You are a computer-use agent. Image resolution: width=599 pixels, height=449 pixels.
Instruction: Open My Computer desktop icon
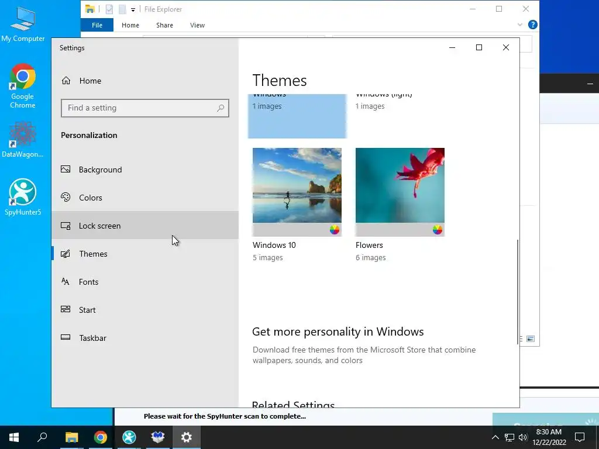(23, 24)
